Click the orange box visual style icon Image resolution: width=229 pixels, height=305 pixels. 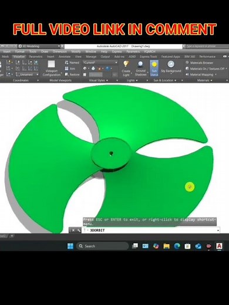click(100, 69)
